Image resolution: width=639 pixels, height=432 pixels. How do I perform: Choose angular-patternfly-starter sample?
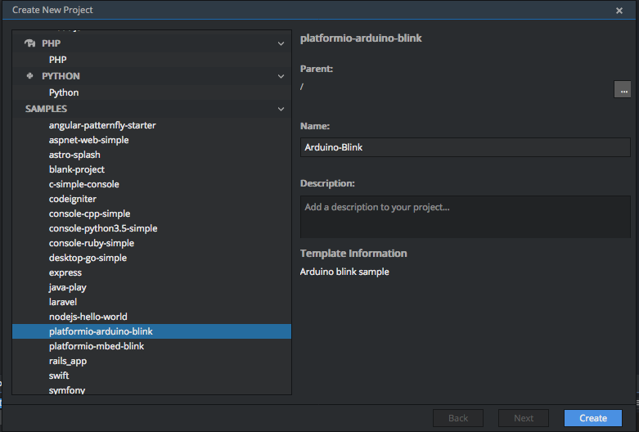151,125
